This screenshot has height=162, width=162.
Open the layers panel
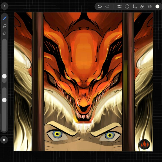click(x=150, y=6)
